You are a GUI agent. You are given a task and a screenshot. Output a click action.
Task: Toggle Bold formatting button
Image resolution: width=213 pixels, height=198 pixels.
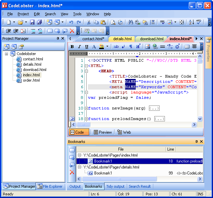click(x=72, y=47)
